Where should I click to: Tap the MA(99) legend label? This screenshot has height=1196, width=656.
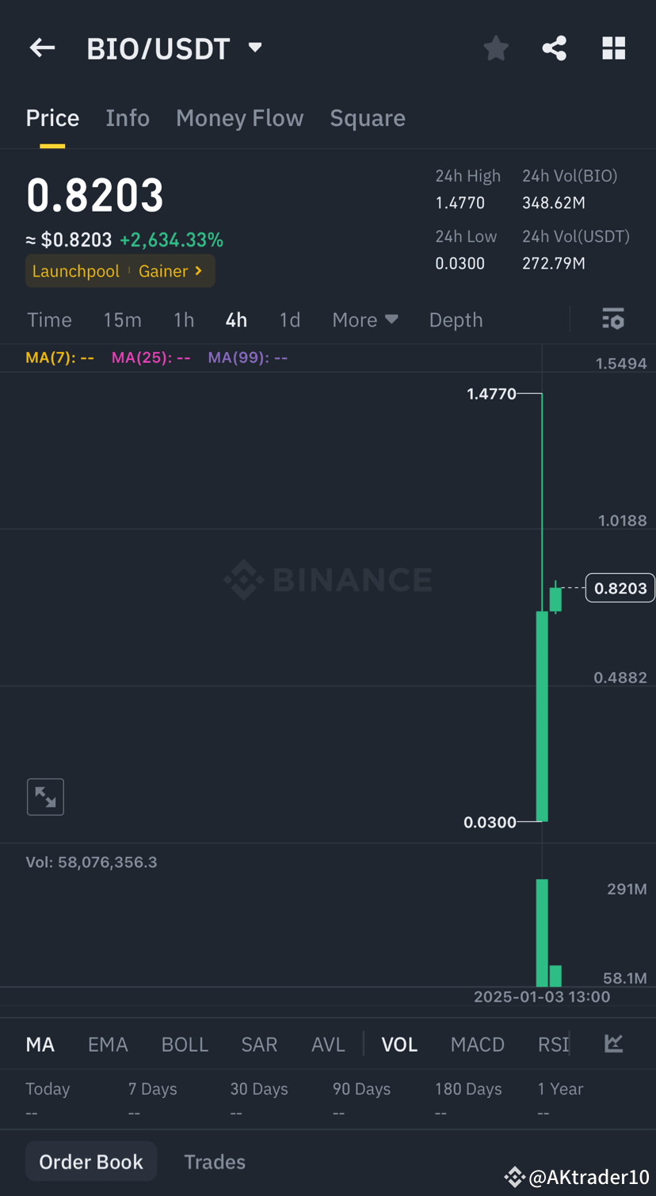coord(247,357)
